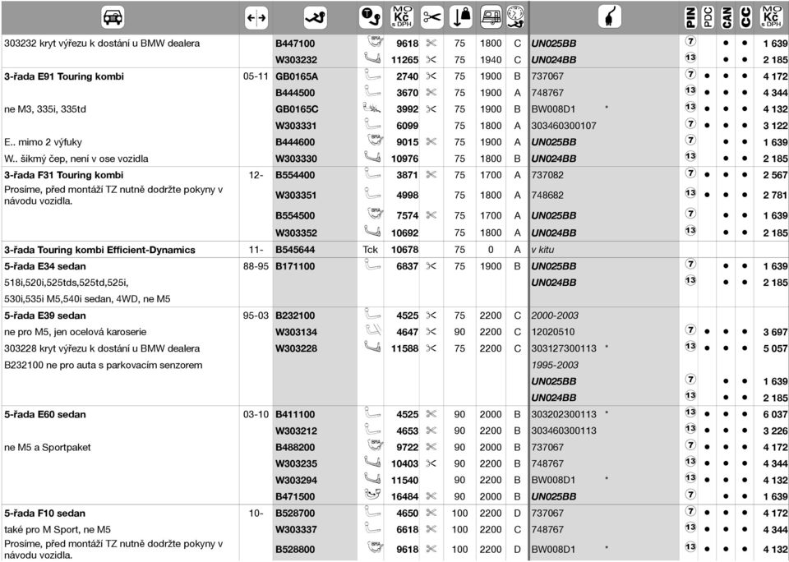Click the 13-pin icon in the 748682 row

pos(690,193)
